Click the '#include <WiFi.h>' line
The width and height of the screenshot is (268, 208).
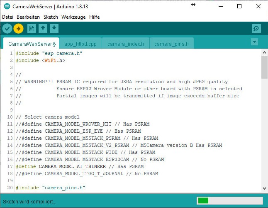(41, 60)
